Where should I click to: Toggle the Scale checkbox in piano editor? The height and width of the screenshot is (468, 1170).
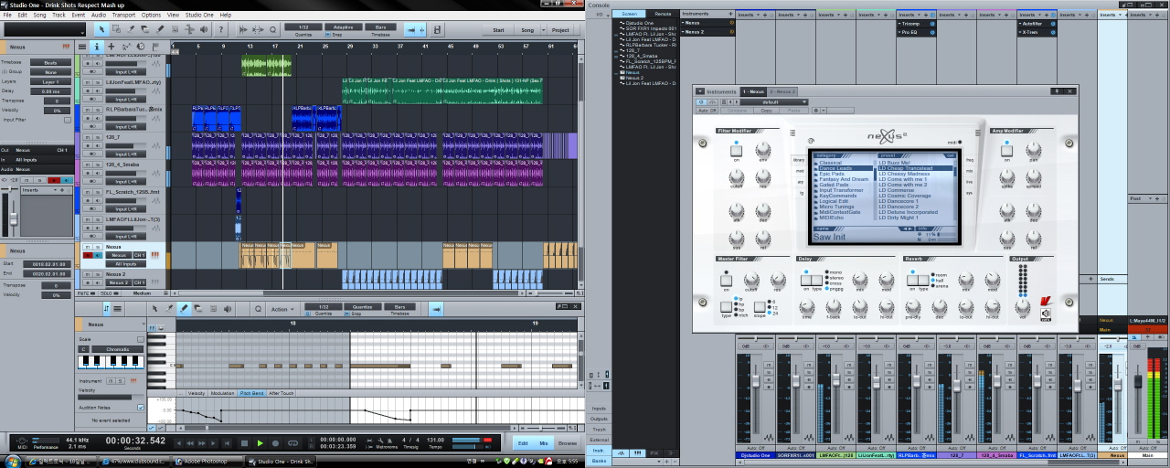[x=141, y=339]
